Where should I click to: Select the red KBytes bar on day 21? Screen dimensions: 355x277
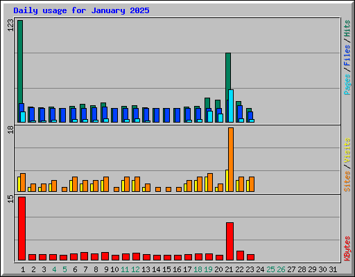pyautogui.click(x=230, y=242)
